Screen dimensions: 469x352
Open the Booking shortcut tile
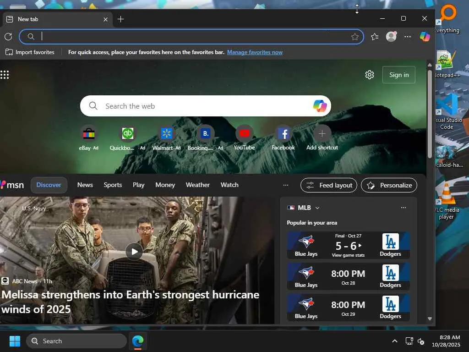coord(206,137)
